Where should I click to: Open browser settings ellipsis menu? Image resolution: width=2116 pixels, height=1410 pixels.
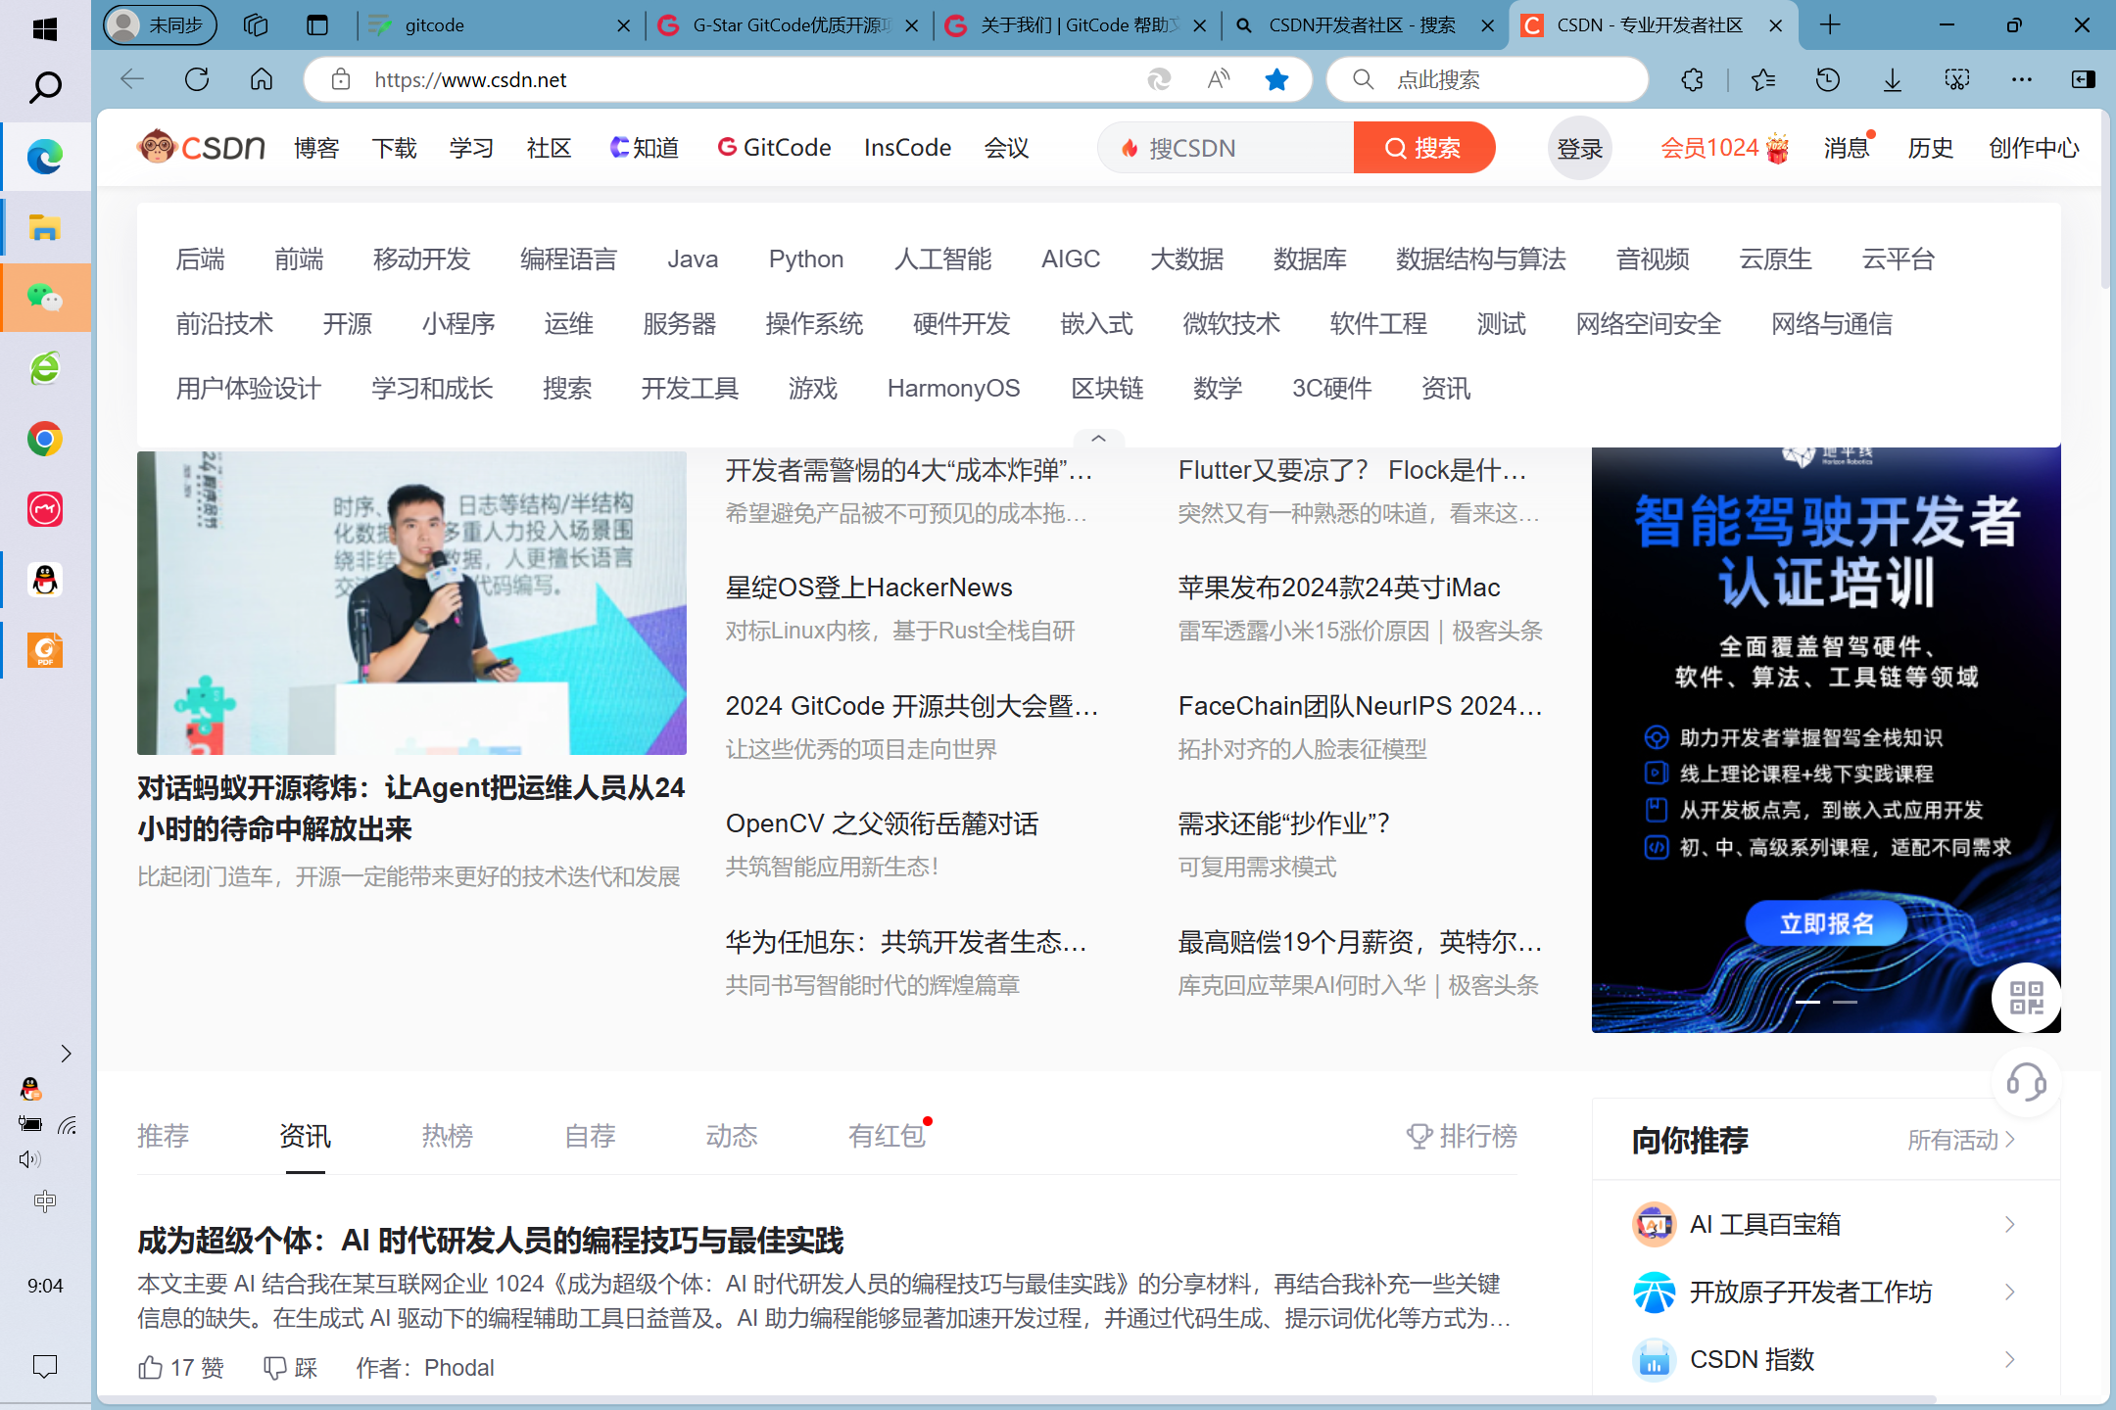pyautogui.click(x=2022, y=79)
